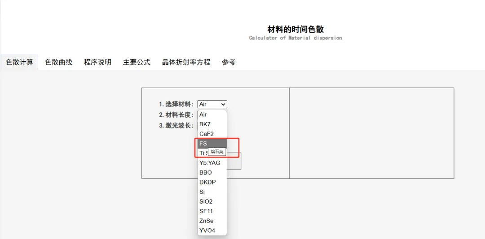Select Yb:YAG from the dropdown list

212,163
